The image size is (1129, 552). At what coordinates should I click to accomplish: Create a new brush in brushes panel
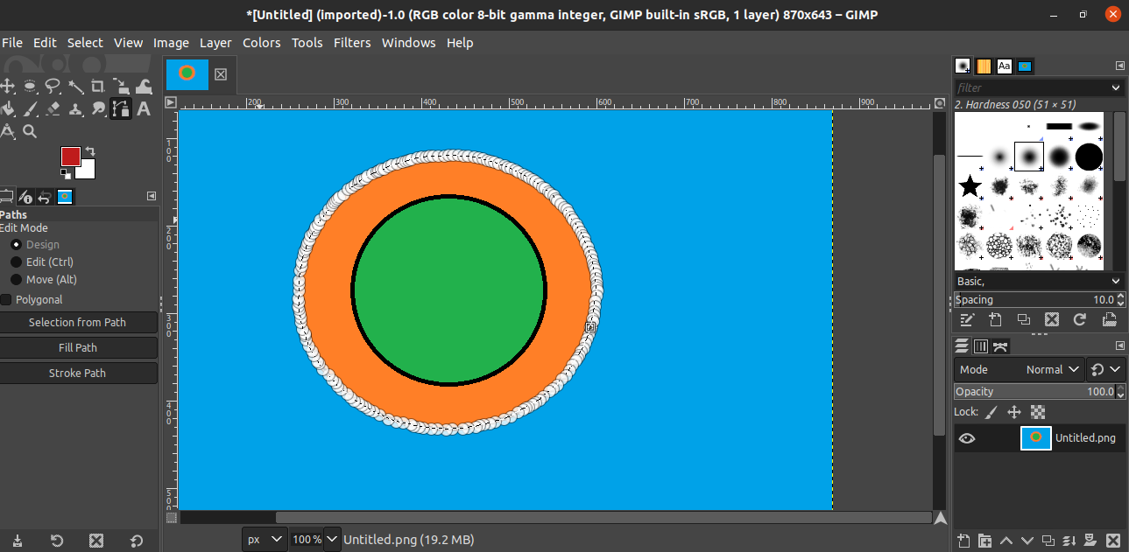(995, 320)
